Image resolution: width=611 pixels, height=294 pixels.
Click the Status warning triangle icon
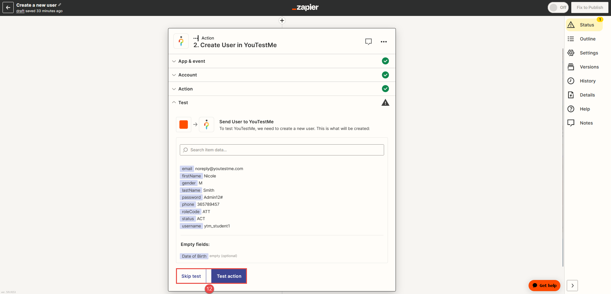pos(571,25)
